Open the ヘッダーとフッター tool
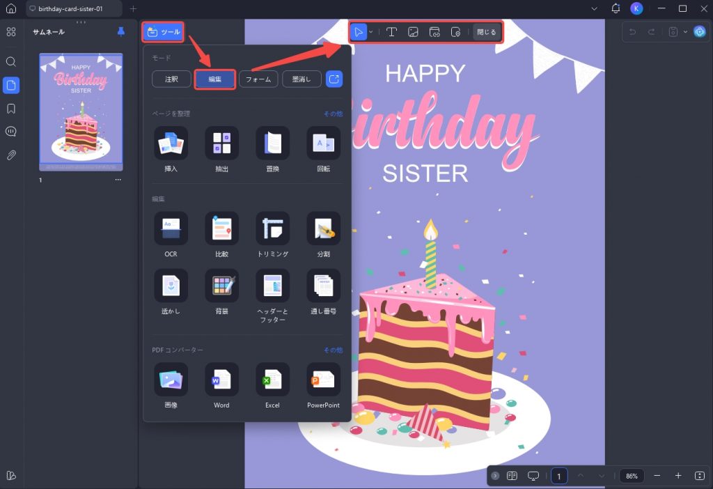The height and width of the screenshot is (489, 713). [273, 296]
